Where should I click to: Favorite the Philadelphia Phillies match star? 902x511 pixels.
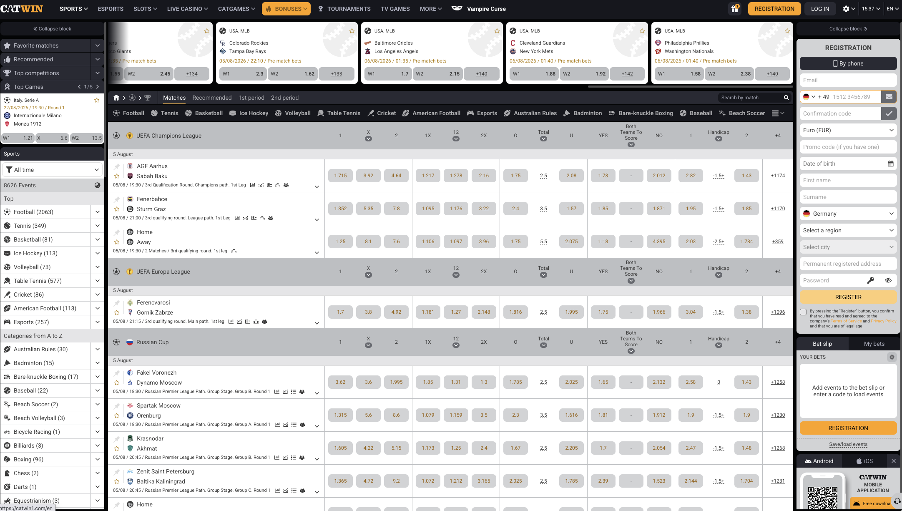tap(787, 31)
